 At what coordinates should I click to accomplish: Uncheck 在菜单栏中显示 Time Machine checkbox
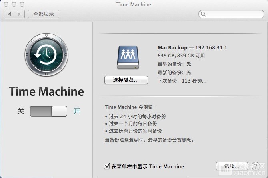[107, 166]
